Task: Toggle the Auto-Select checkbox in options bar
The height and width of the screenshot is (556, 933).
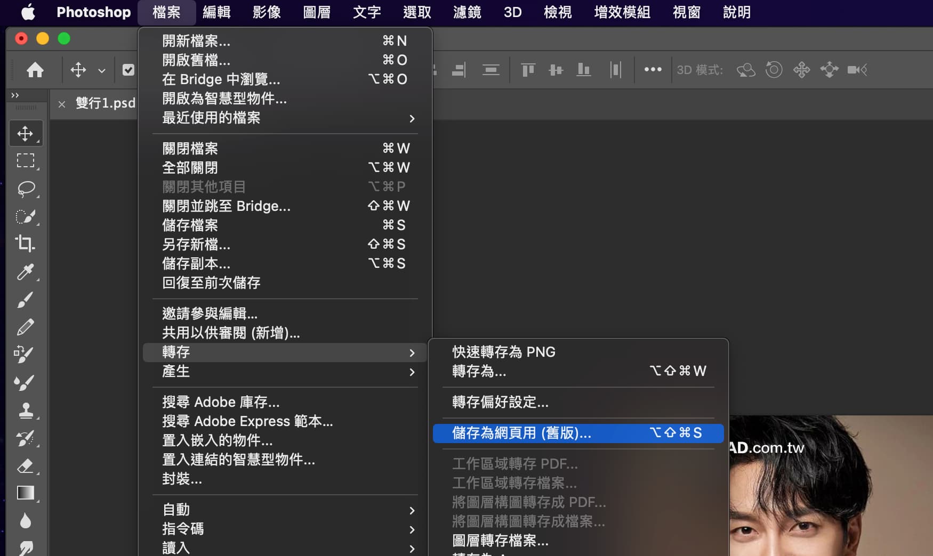Action: point(128,70)
